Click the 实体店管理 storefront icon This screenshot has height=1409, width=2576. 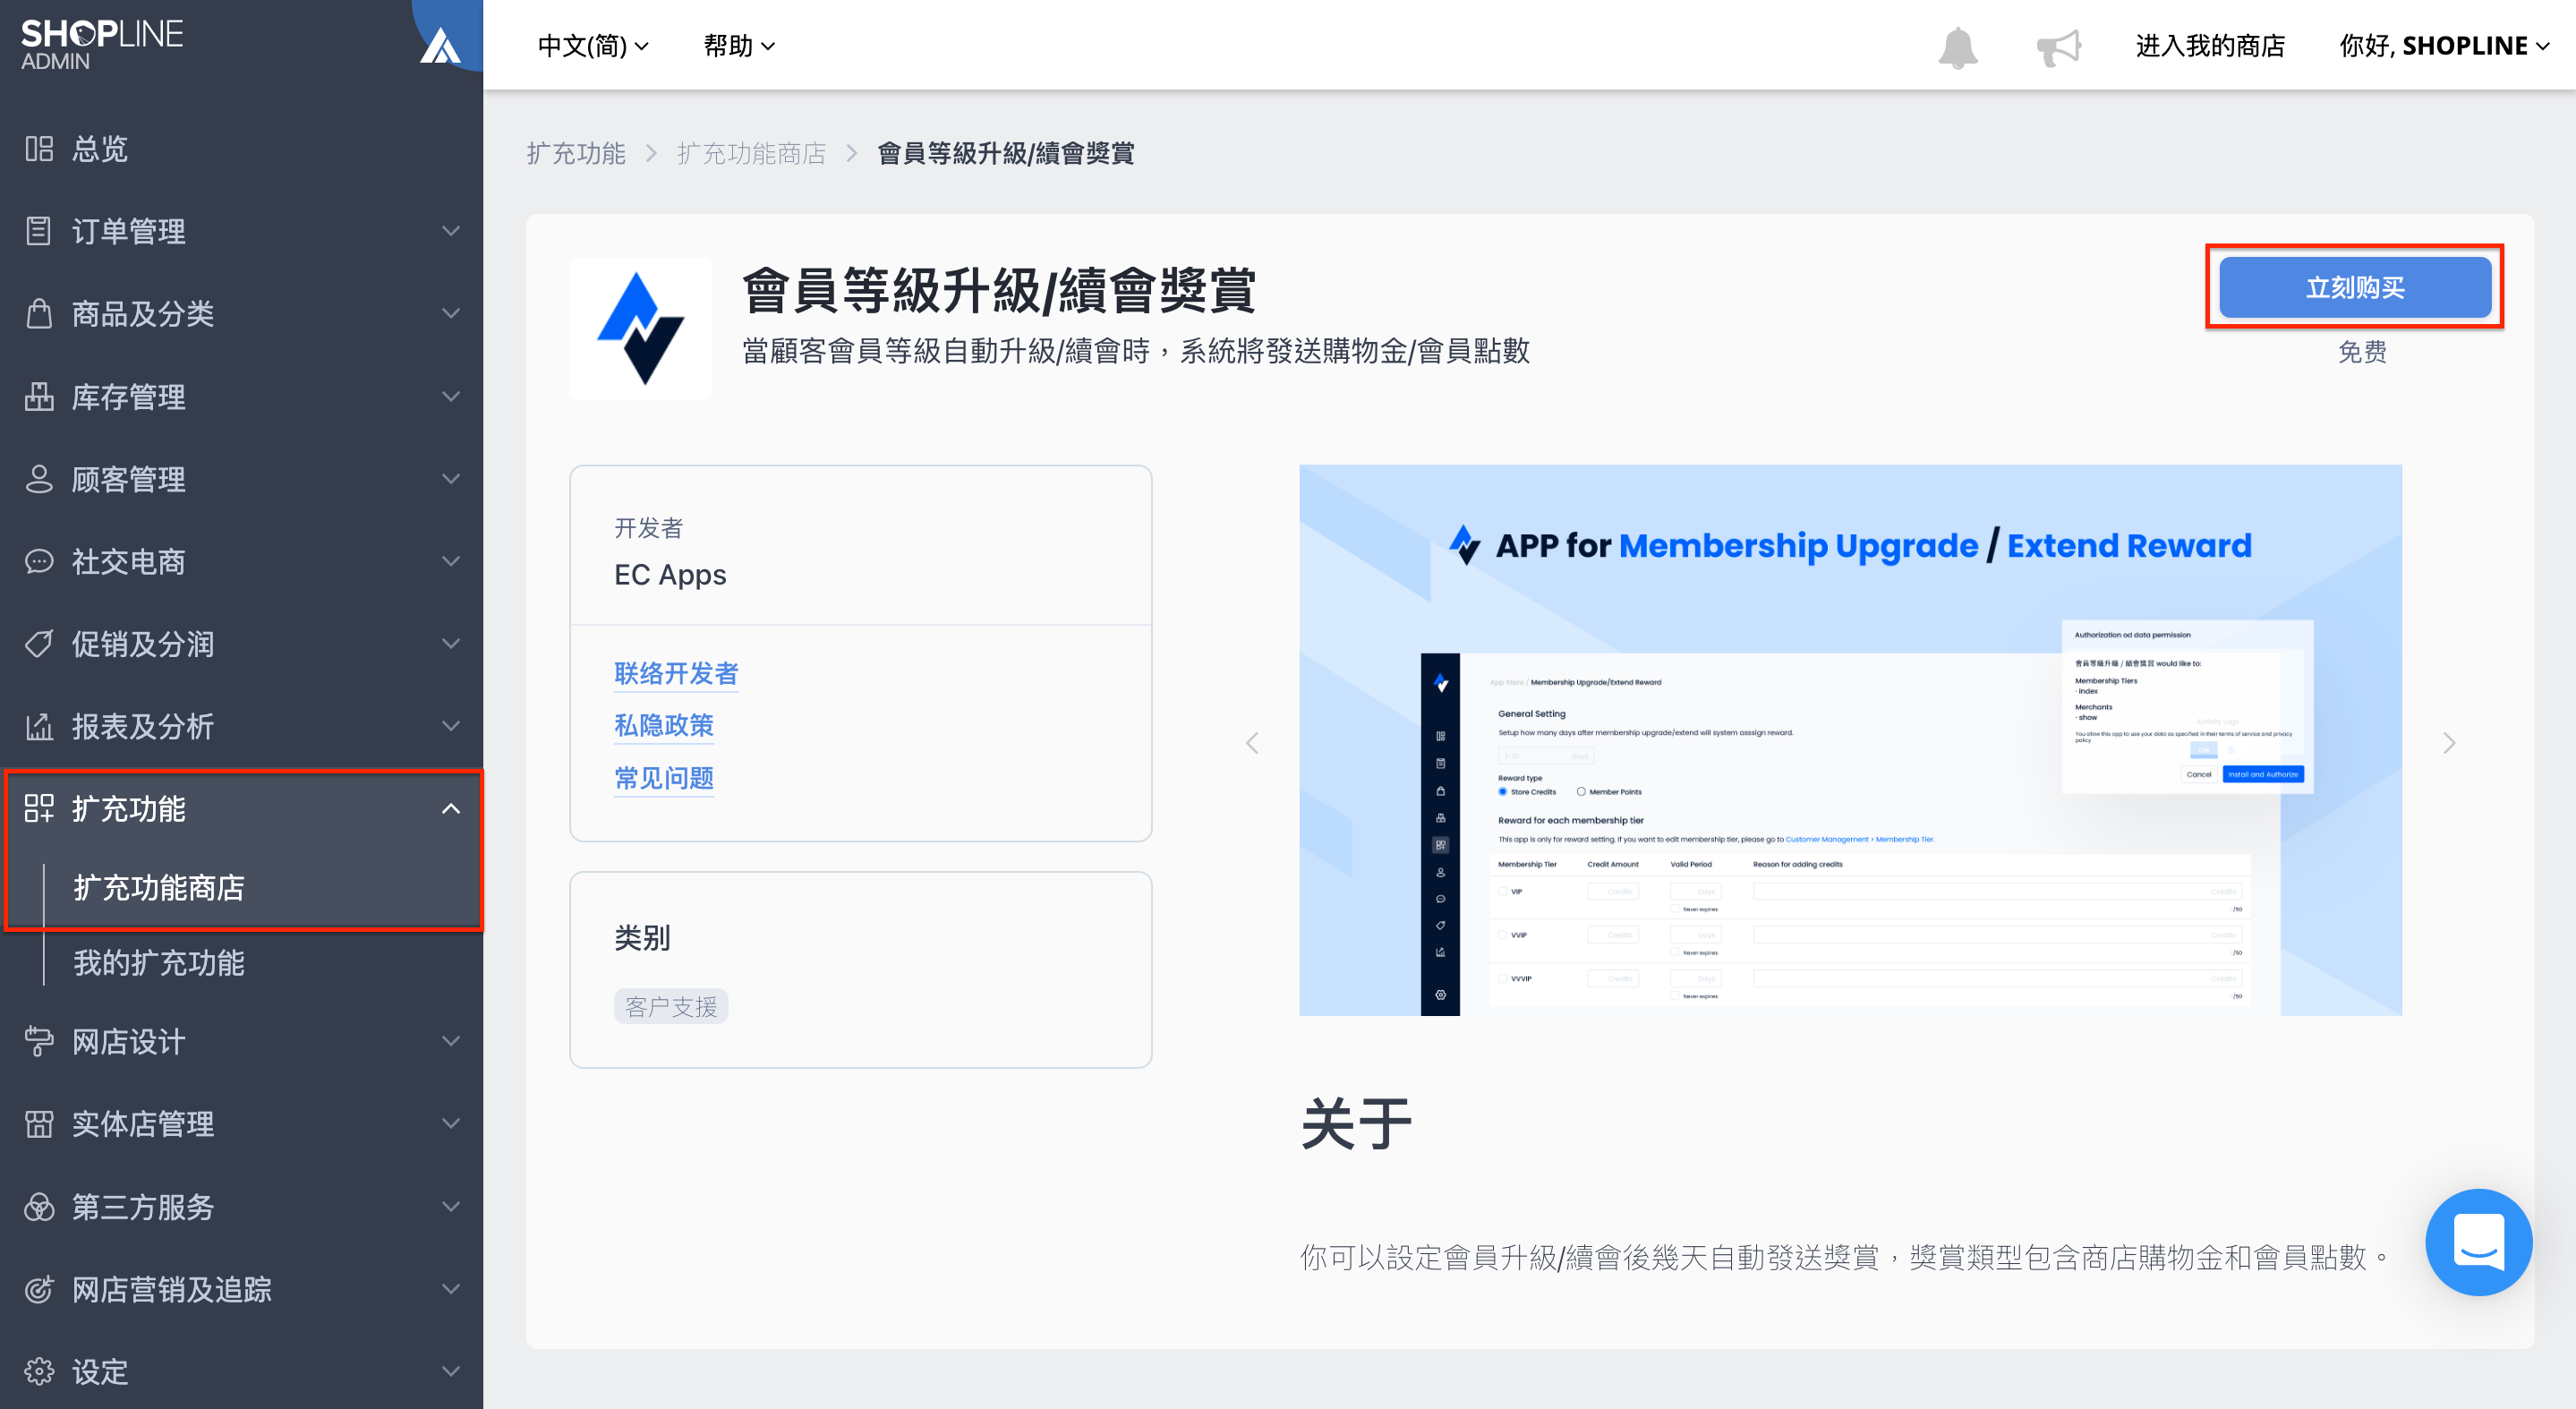pyautogui.click(x=39, y=1124)
